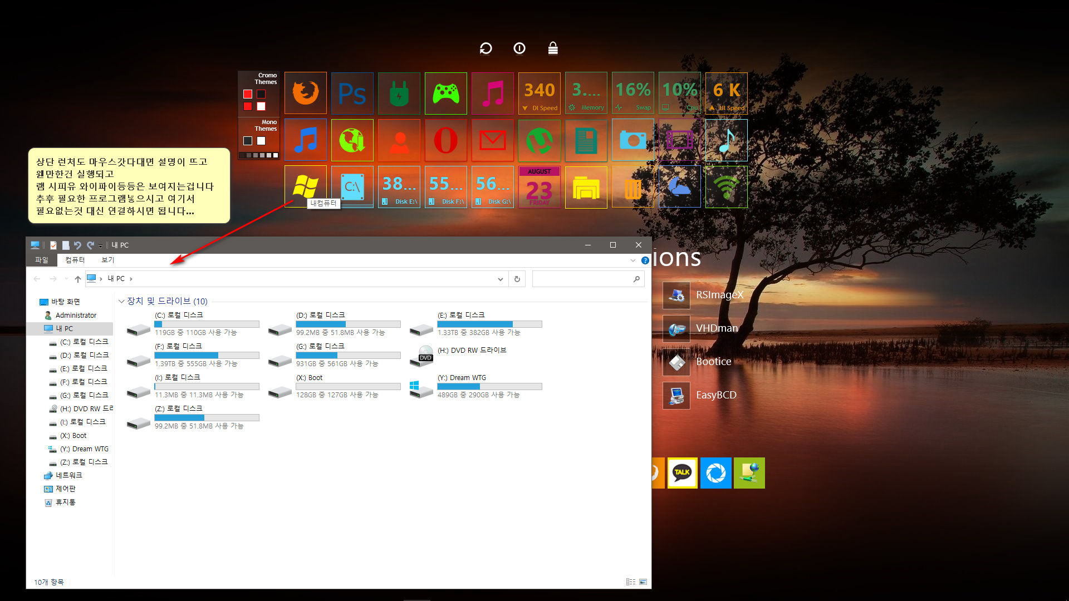Click the blue Help question mark button
This screenshot has height=601, width=1069.
[x=645, y=260]
